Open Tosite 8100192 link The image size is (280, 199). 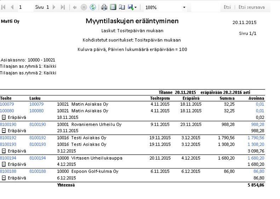(8, 138)
